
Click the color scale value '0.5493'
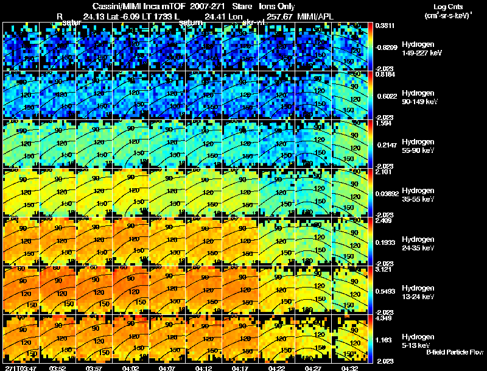coord(386,291)
